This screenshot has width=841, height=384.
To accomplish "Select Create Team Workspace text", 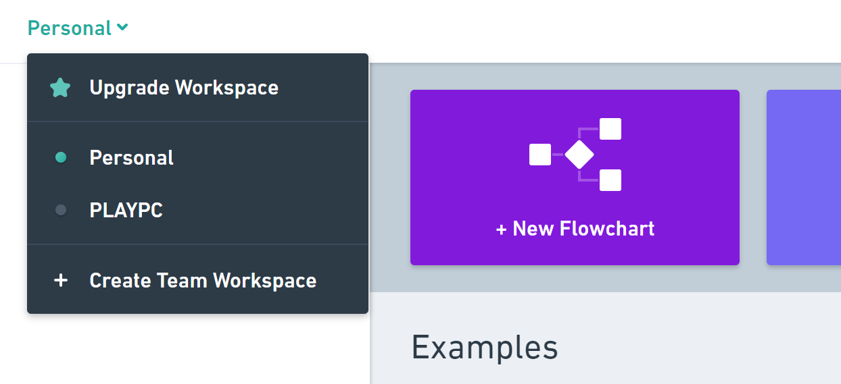I will tap(203, 281).
